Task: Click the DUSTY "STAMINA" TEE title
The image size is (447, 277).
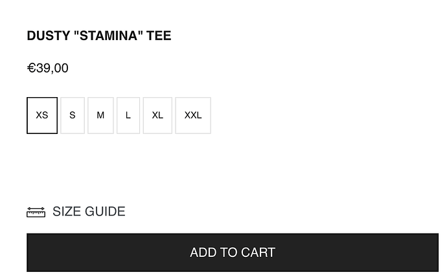Action: [x=99, y=36]
